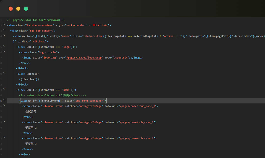Fold the wx:else block
Image resolution: width=265 pixels, height=158 pixels.
[x=4, y=73]
